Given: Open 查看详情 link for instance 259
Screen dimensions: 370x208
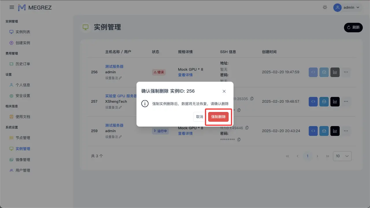Looking at the screenshot, I should (x=185, y=133).
